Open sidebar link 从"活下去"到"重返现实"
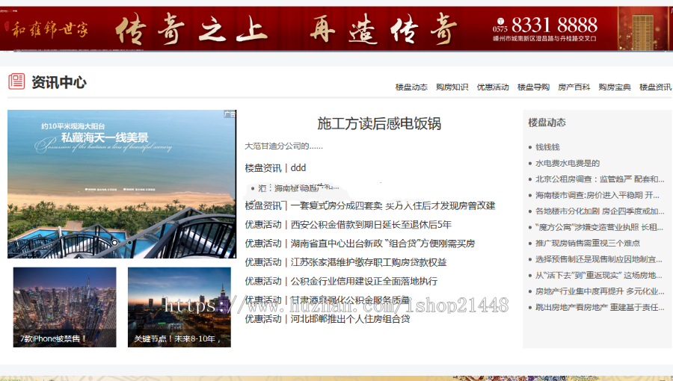This screenshot has height=381, width=673. point(599,275)
